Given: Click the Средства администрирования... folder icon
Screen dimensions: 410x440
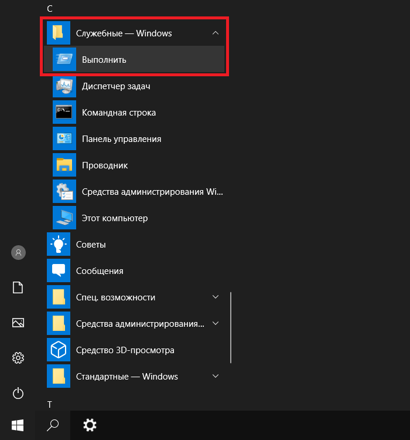Looking at the screenshot, I should [59, 323].
